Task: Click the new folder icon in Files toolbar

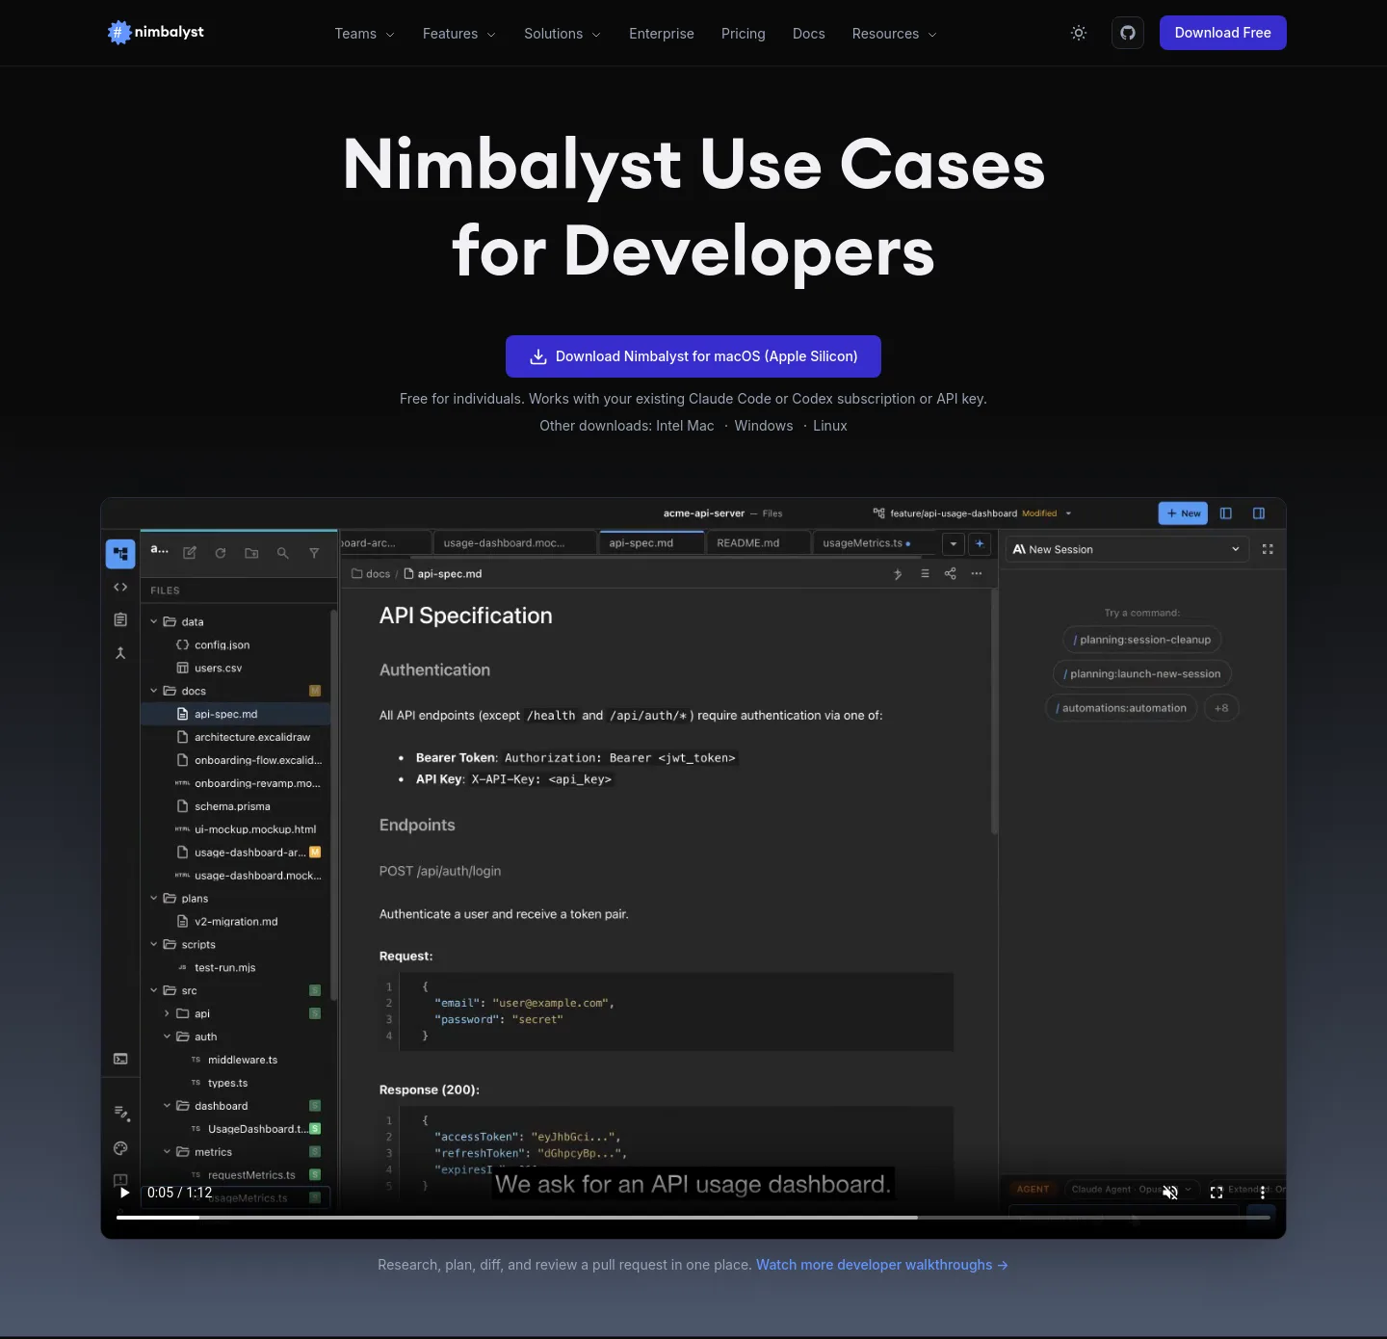Action: 251,553
